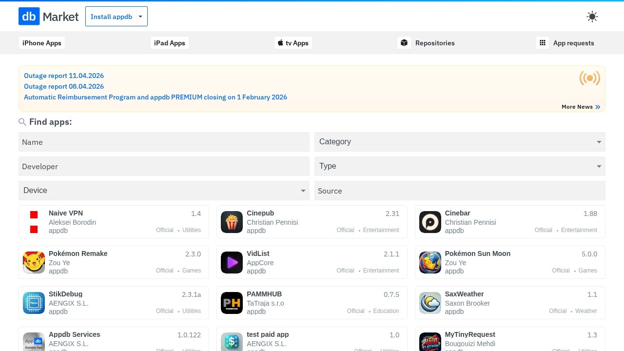Open the SaxWeather cloud app icon
624x351 pixels.
pyautogui.click(x=430, y=303)
